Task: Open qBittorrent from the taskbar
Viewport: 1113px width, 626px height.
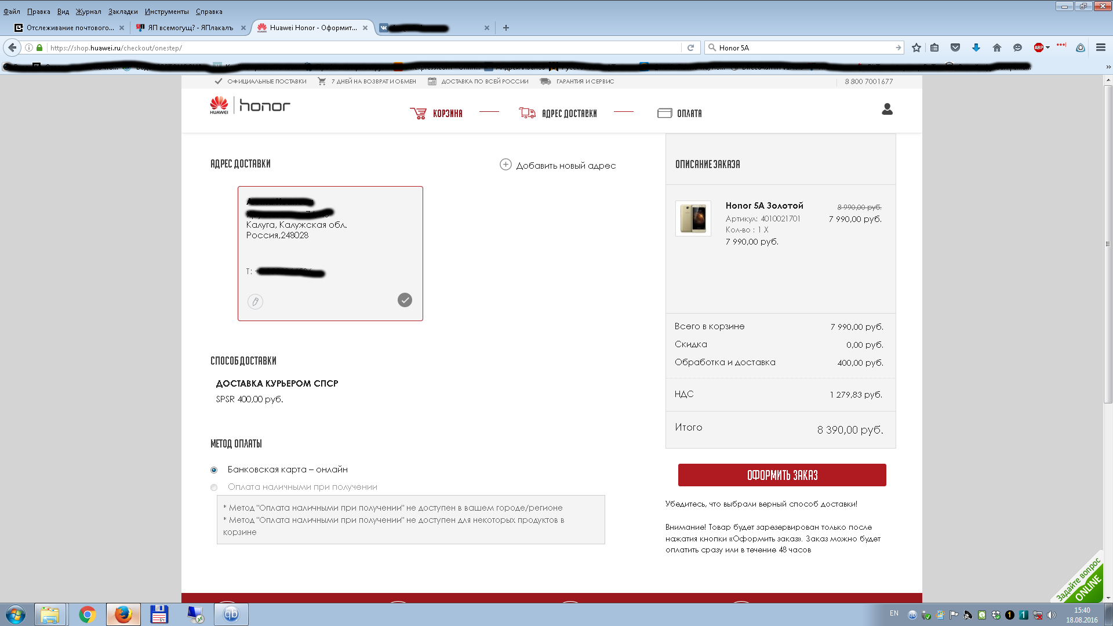Action: [x=231, y=614]
